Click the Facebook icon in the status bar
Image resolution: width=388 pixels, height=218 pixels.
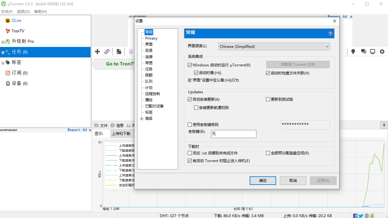pos(355,215)
